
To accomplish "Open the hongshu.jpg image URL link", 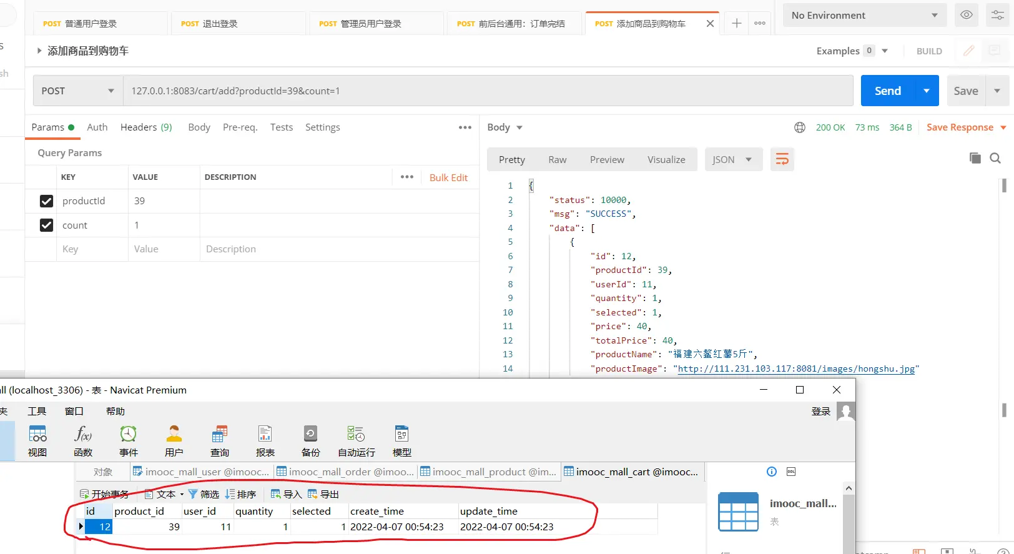I will click(x=796, y=369).
